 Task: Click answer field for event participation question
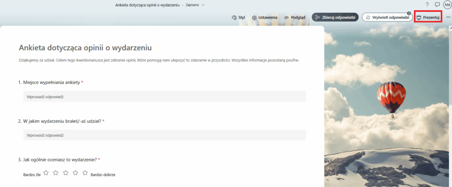coord(164,135)
